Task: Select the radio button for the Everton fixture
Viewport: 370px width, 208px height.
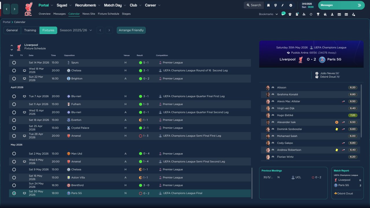Action: 14,120
